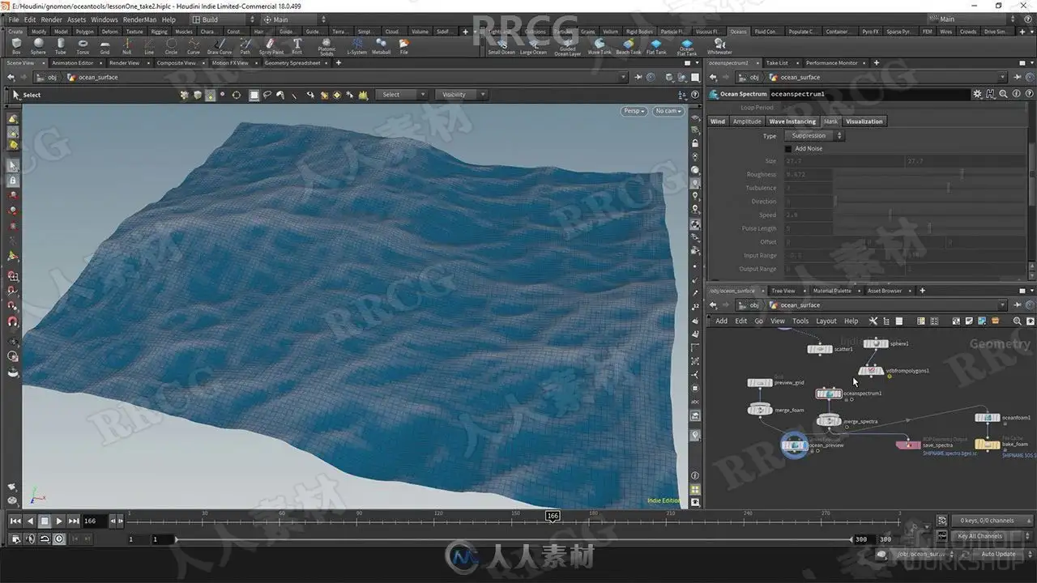Select the Null shelf tool
The height and width of the screenshot is (583, 1037).
pyautogui.click(x=126, y=46)
